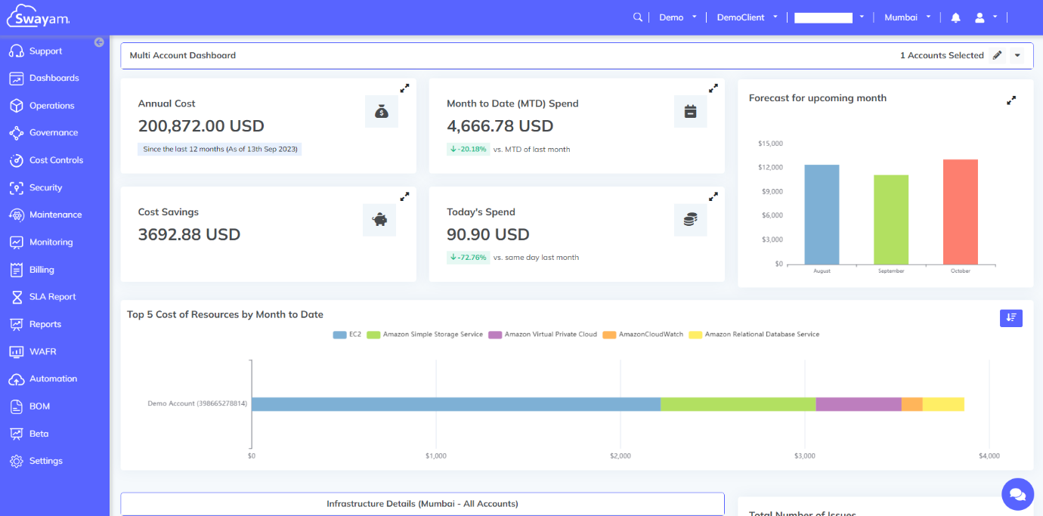Expand the Annual Cost card to fullscreen
The width and height of the screenshot is (1043, 516).
click(x=404, y=87)
